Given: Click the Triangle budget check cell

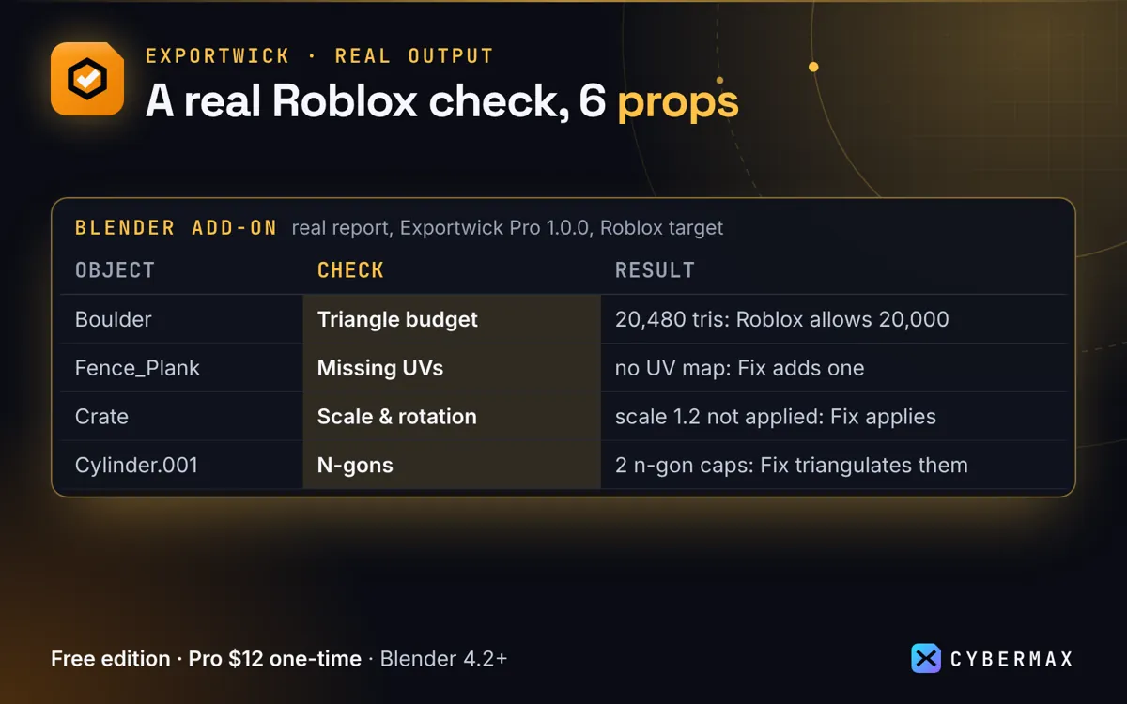Looking at the screenshot, I should (x=452, y=319).
